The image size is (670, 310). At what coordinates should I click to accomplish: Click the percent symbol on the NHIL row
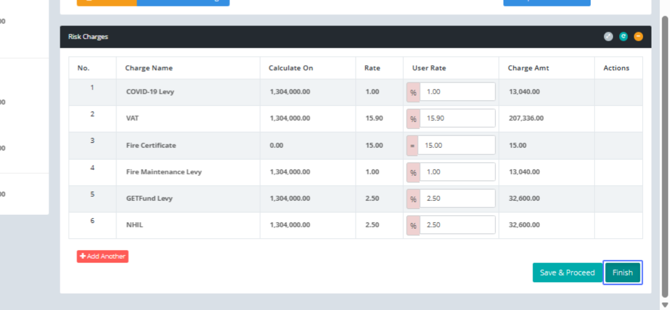413,225
